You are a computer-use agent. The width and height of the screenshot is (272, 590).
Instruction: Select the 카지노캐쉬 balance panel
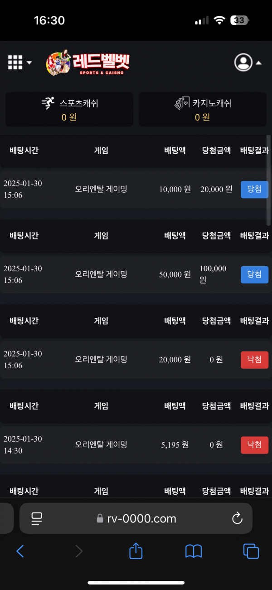(203, 109)
